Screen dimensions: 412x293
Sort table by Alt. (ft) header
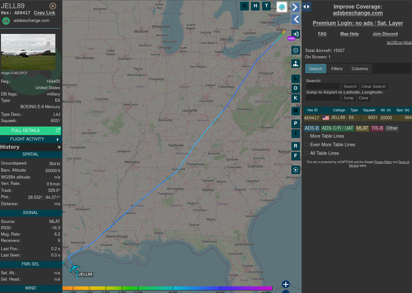tap(386, 110)
